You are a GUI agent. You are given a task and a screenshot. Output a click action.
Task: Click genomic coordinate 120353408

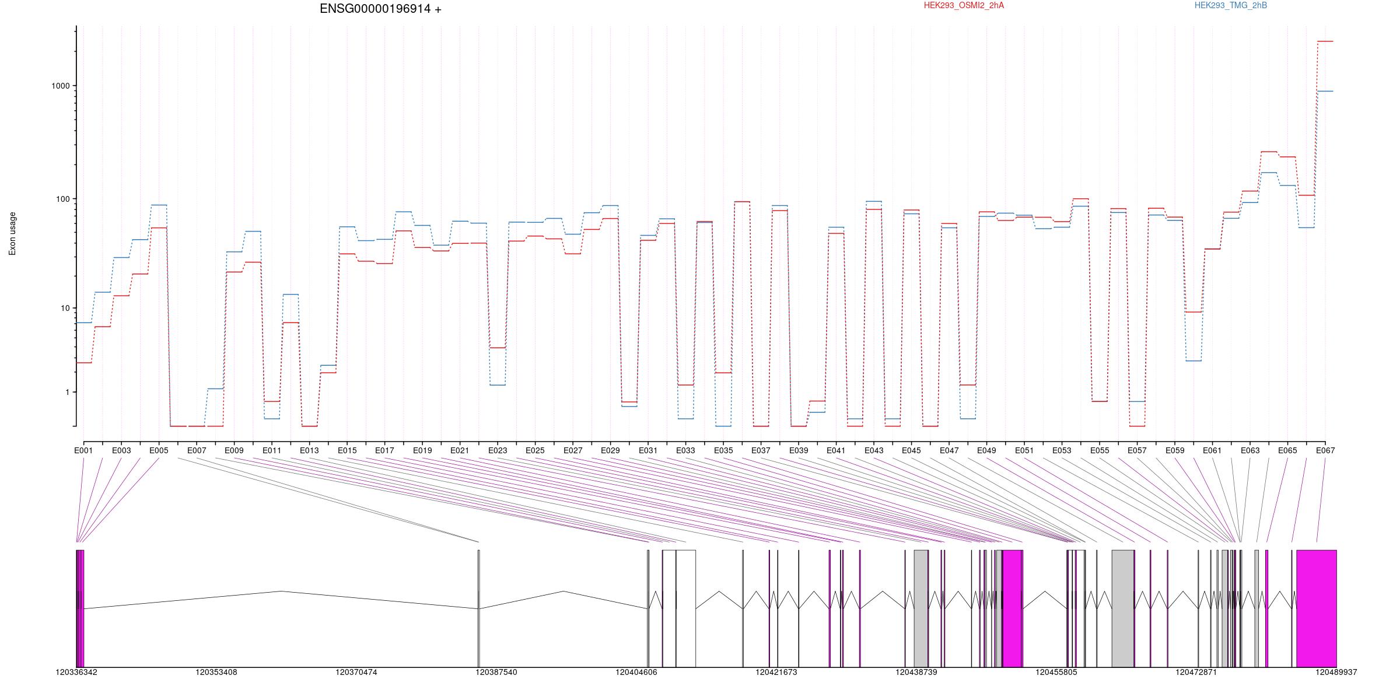point(216,673)
